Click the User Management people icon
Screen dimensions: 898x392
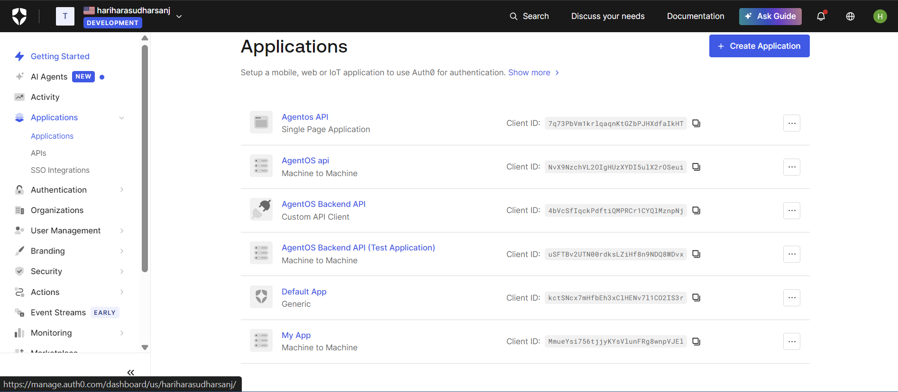click(x=19, y=230)
